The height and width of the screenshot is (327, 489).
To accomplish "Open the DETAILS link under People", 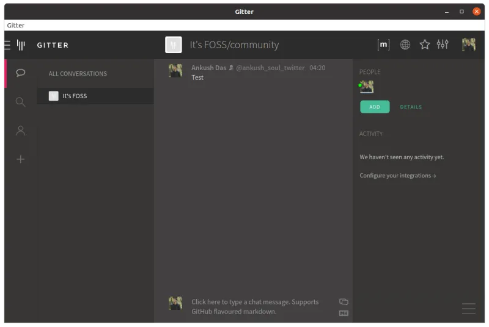I will pyautogui.click(x=411, y=107).
